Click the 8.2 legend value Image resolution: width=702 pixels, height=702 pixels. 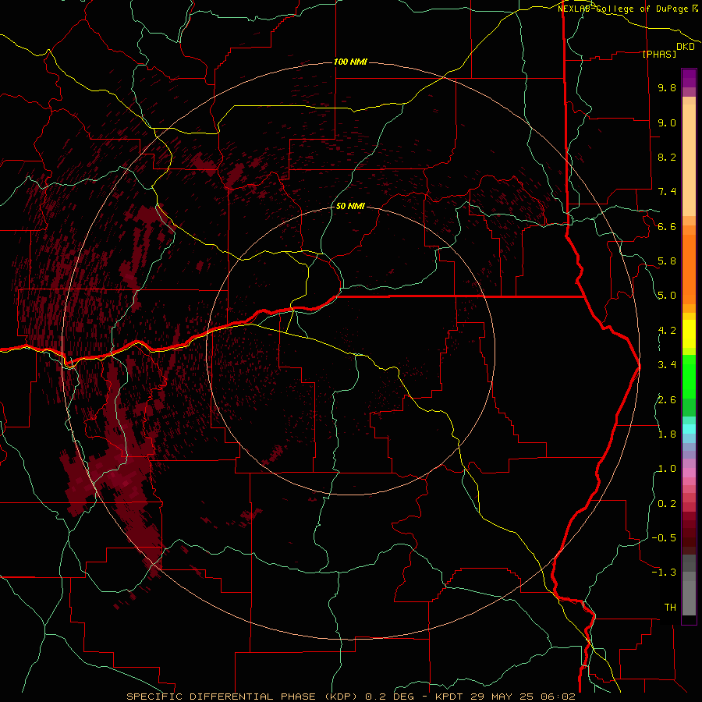pyautogui.click(x=667, y=157)
